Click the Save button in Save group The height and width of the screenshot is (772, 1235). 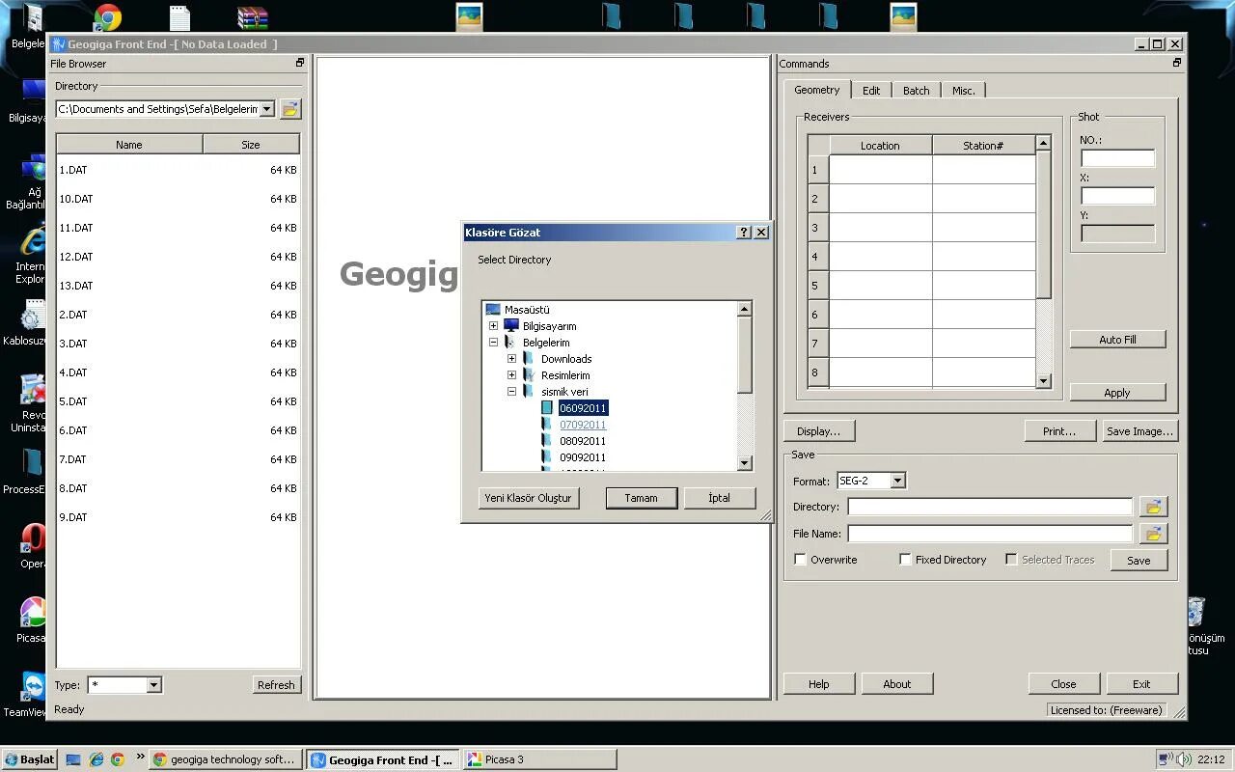click(1139, 561)
